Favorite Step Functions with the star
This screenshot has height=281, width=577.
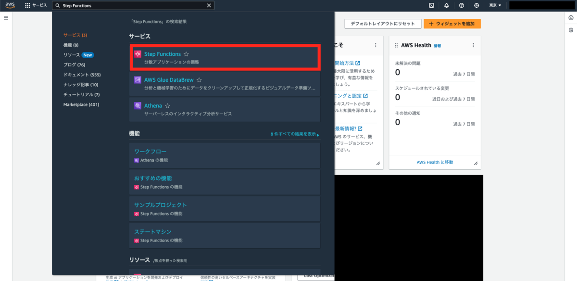(186, 54)
